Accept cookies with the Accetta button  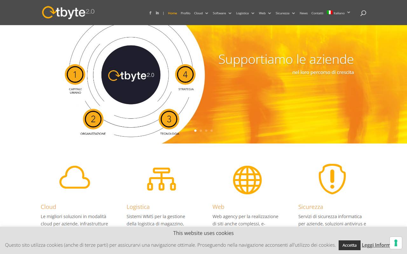click(x=349, y=245)
